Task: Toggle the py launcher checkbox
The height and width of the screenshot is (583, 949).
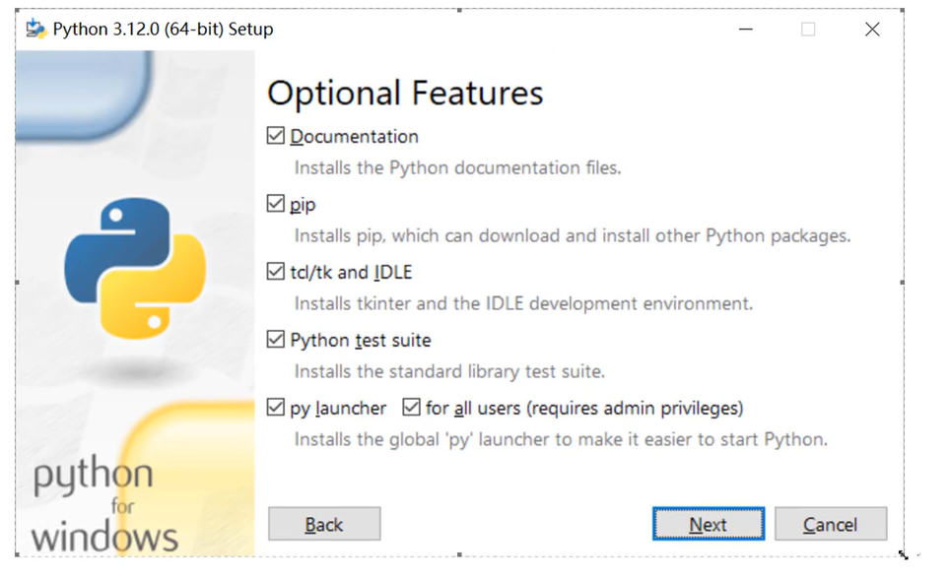Action: click(x=276, y=408)
